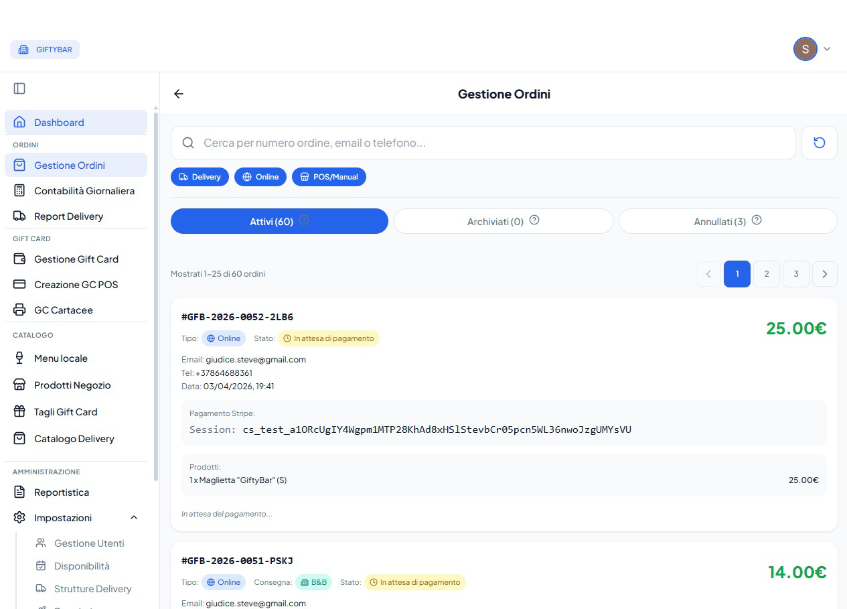Click the refresh icon next to the search field
847x609 pixels.
pyautogui.click(x=820, y=143)
